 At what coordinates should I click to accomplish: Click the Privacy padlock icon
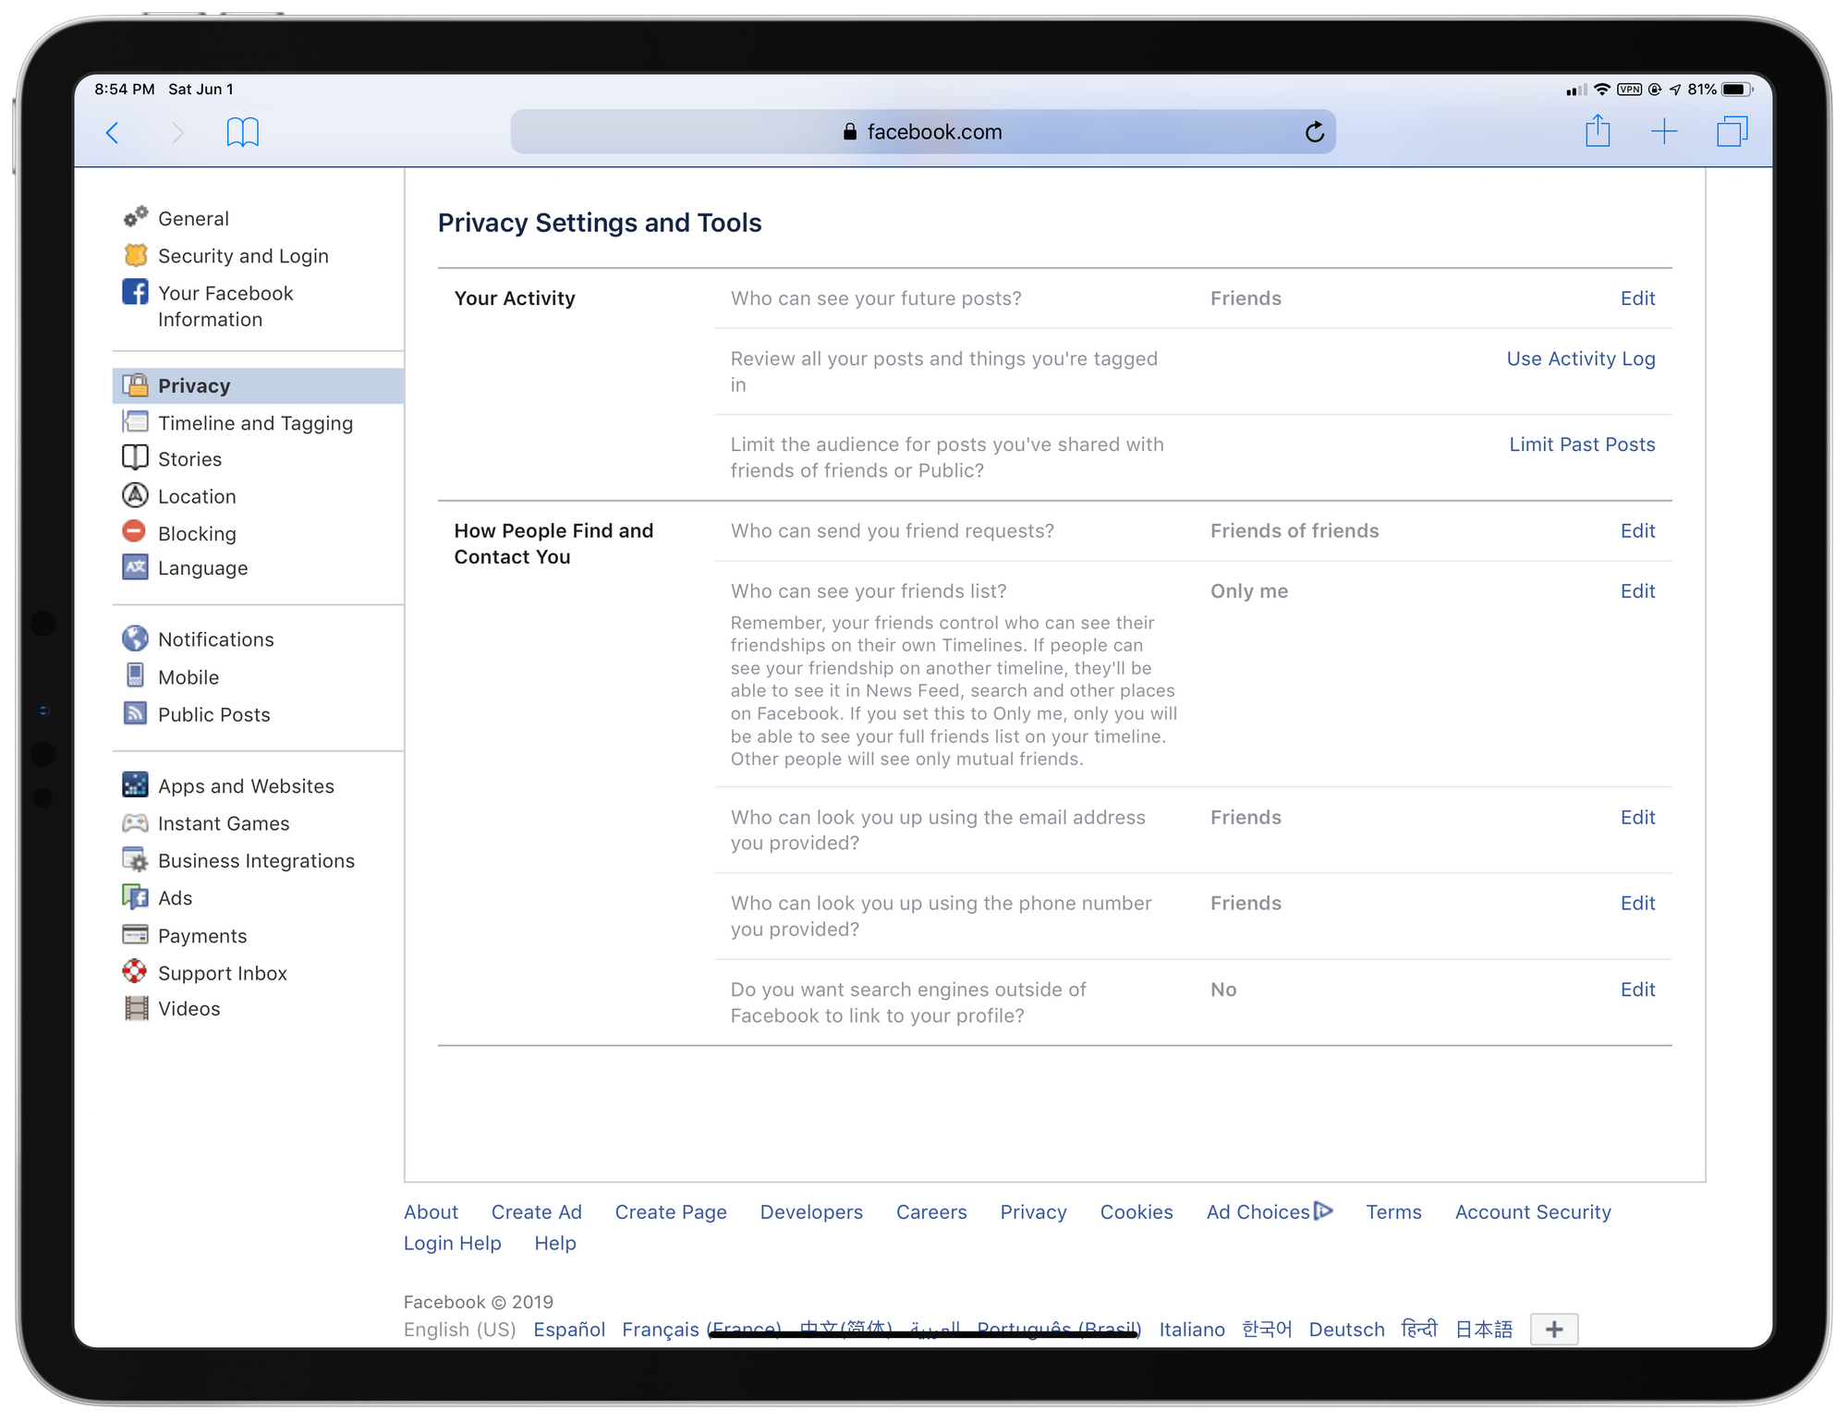[x=136, y=384]
